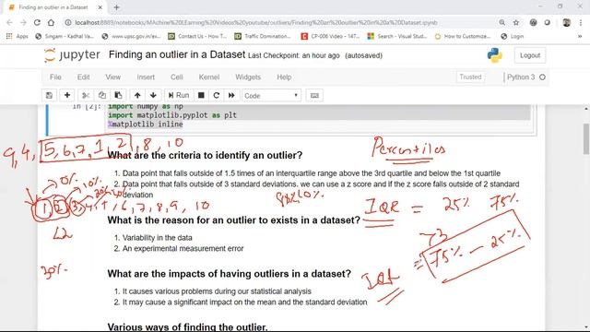Open the CP-006 Video bookmark
The image size is (590, 332).
coord(330,36)
